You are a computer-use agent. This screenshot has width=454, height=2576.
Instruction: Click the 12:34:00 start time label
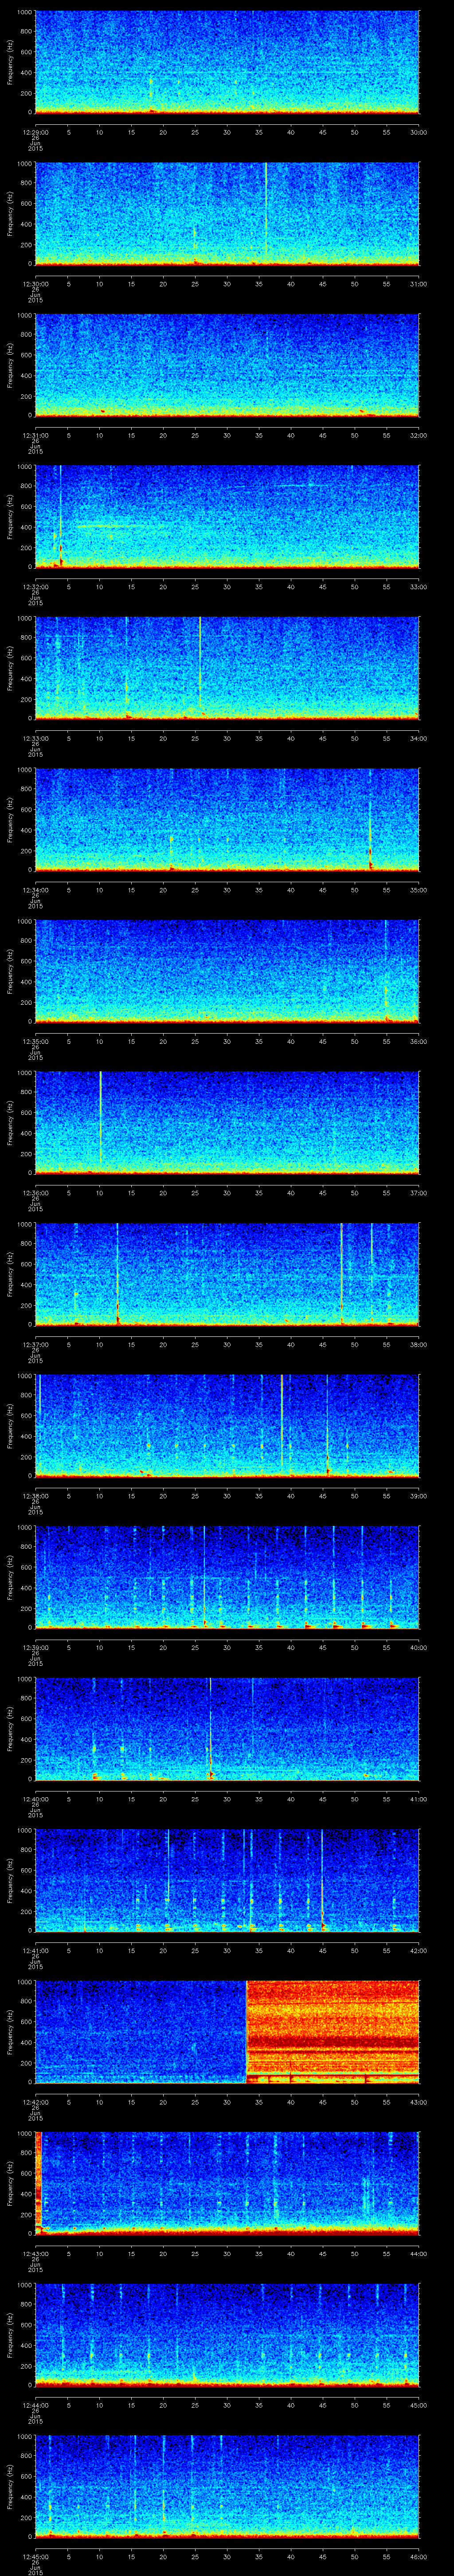(35, 890)
